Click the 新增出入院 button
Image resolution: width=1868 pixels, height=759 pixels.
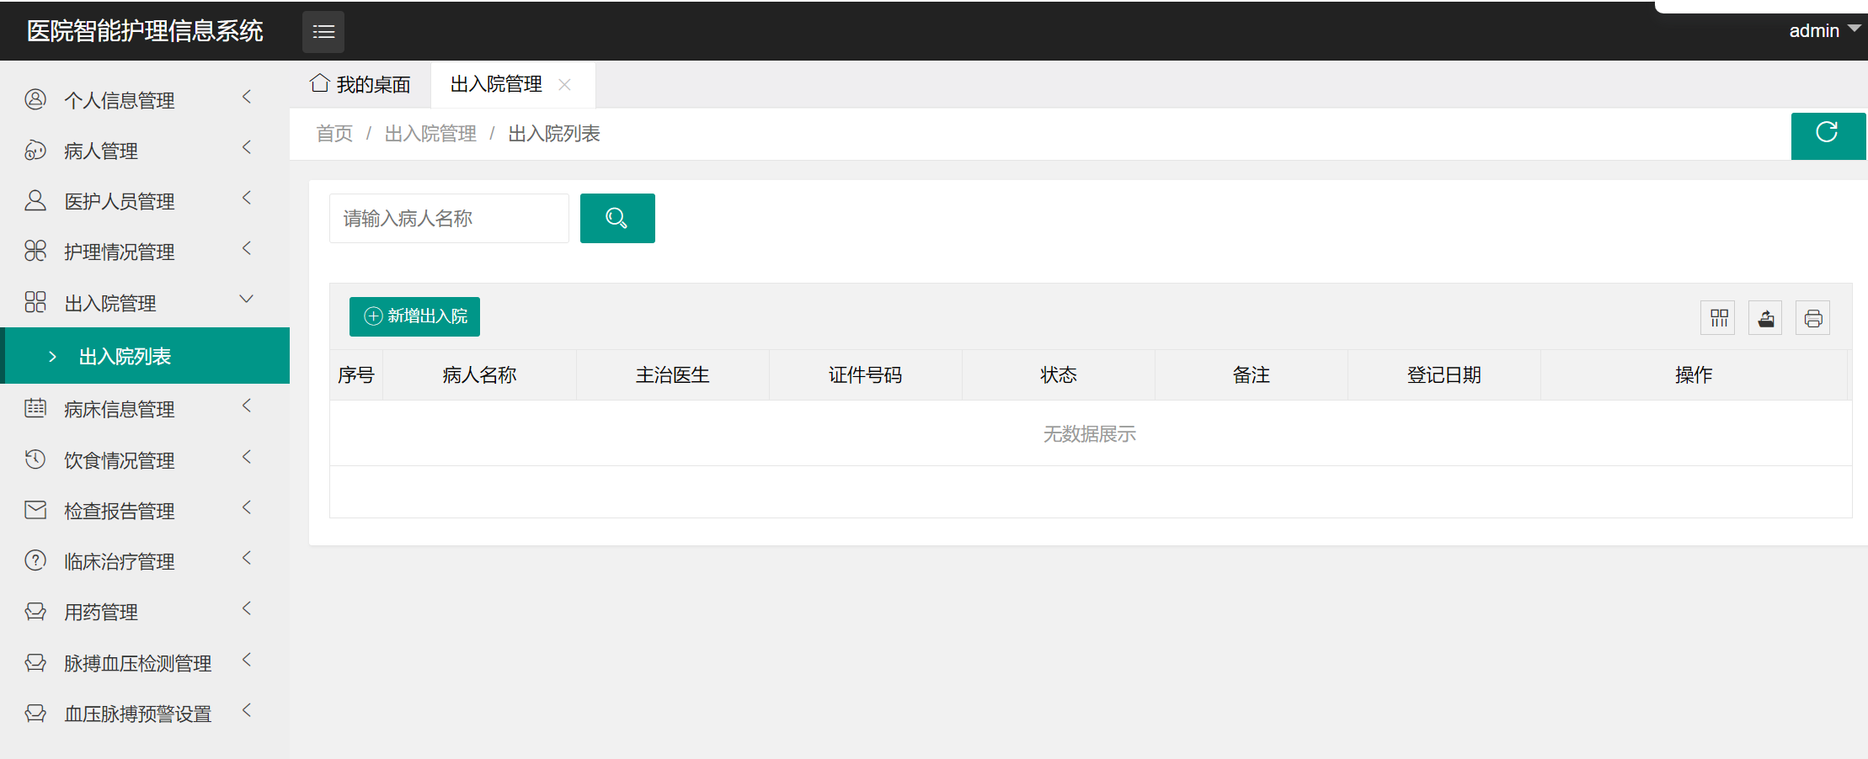(414, 316)
